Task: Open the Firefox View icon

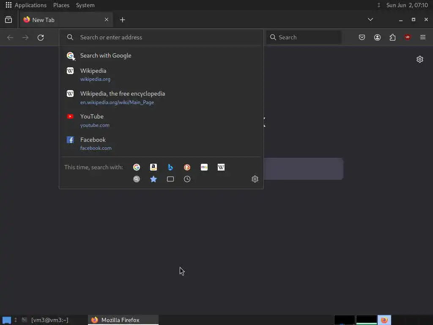Action: coord(8,19)
